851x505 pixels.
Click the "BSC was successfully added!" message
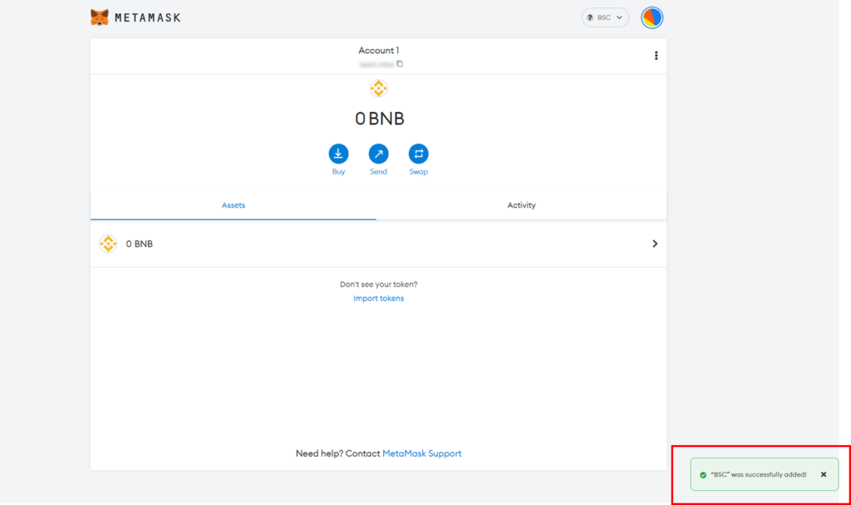tap(759, 474)
